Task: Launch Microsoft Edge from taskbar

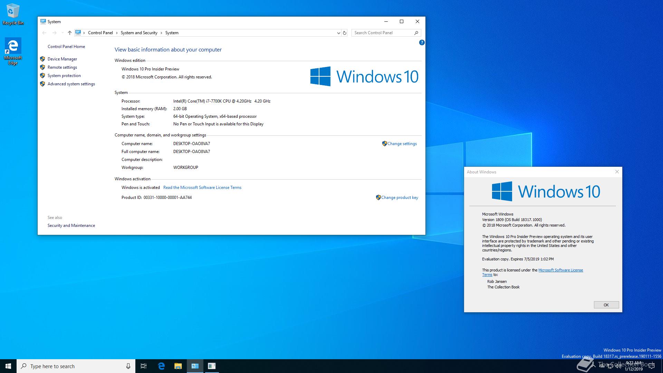Action: tap(161, 366)
